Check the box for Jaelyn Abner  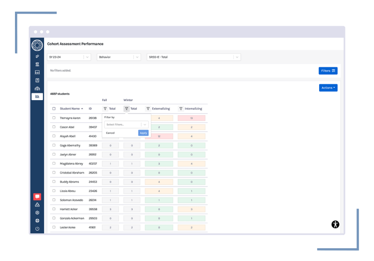pyautogui.click(x=54, y=154)
